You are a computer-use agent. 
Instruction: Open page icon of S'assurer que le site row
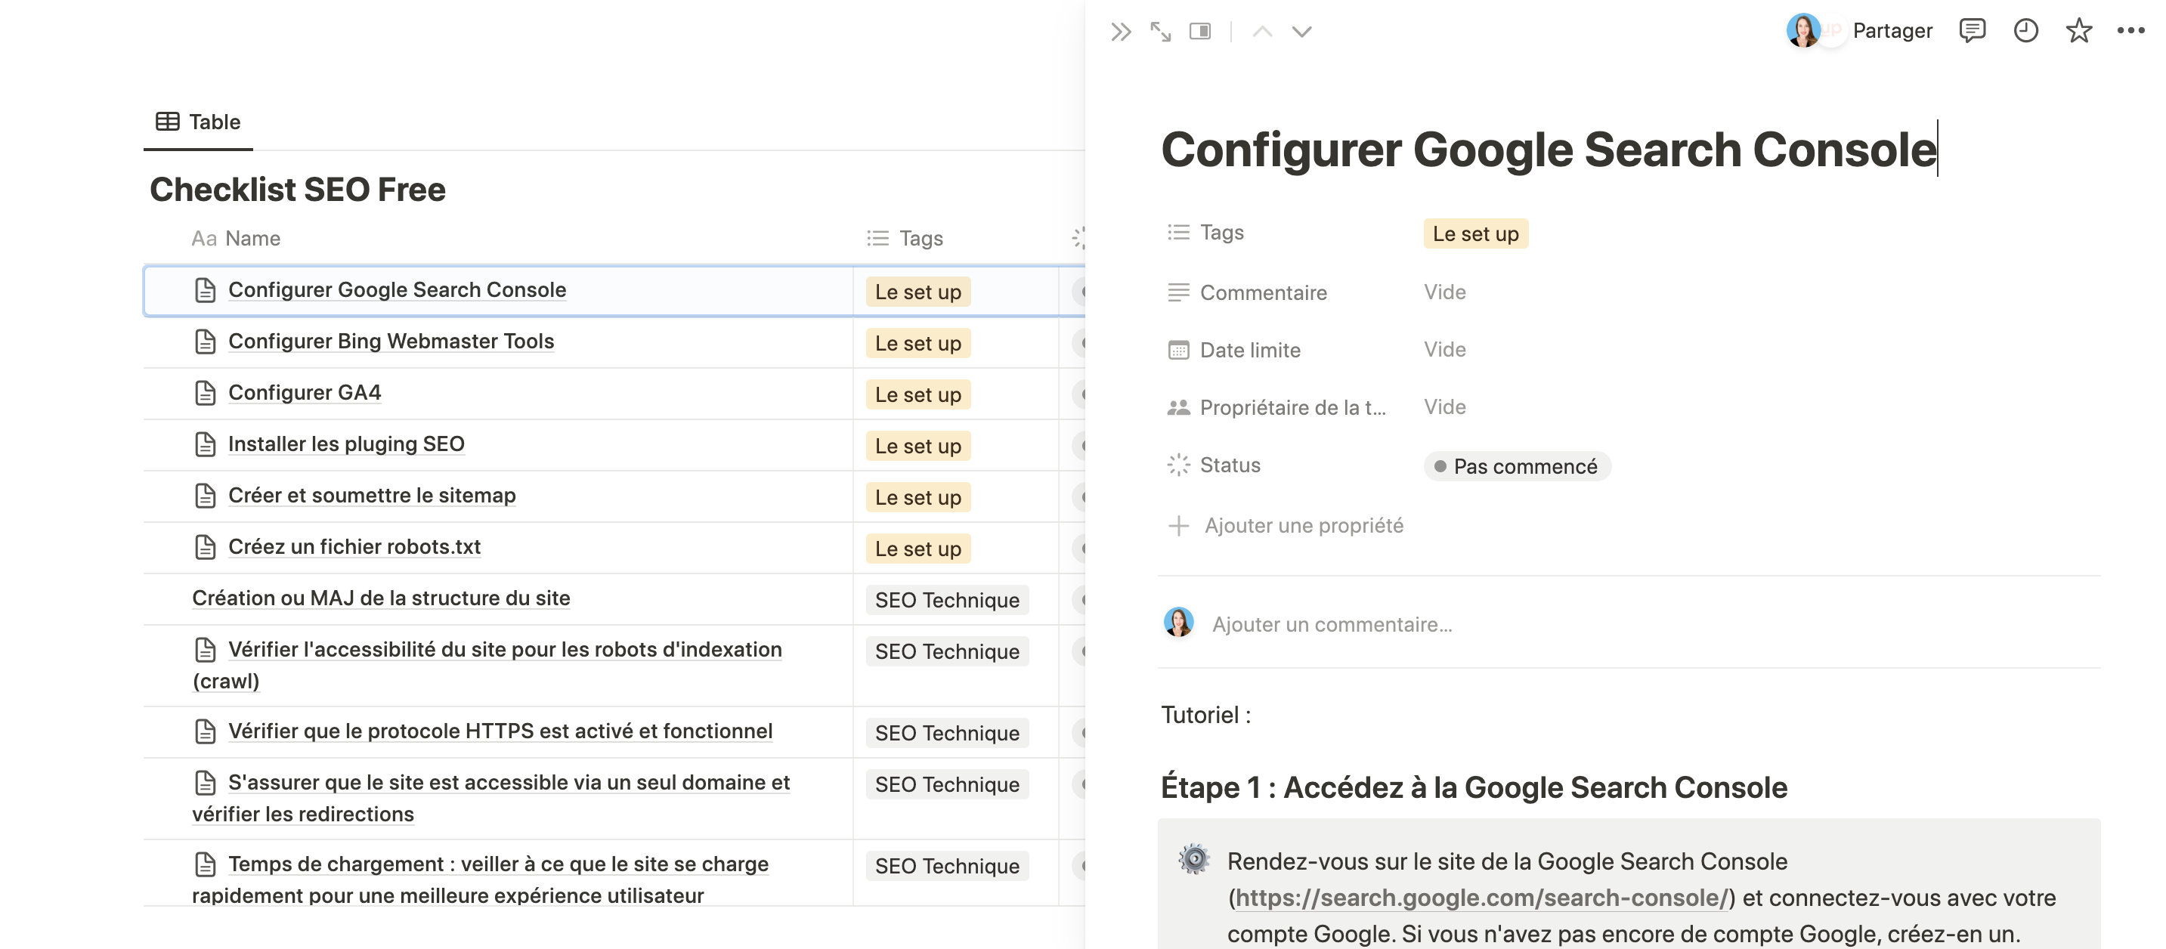tap(205, 783)
